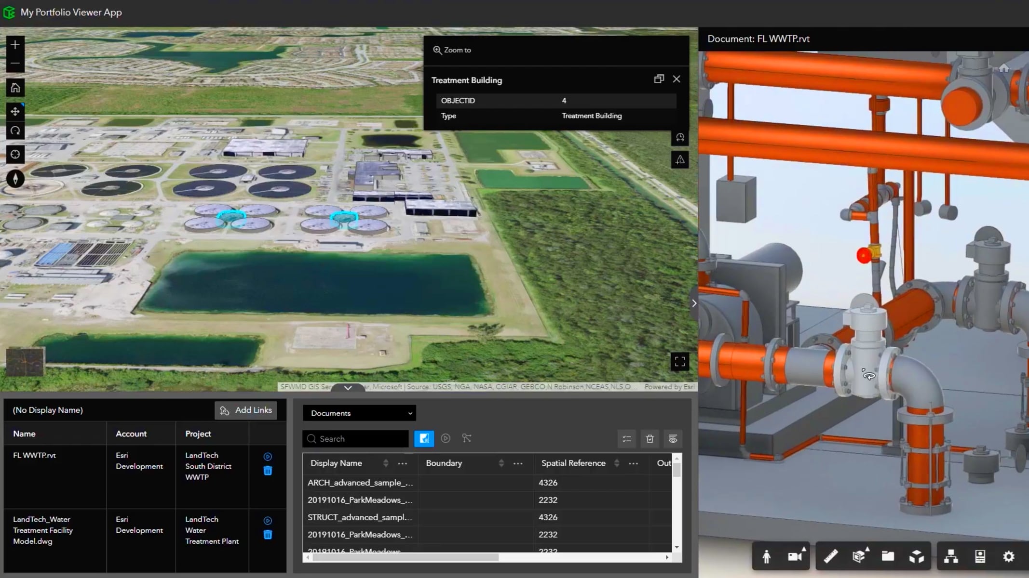
Task: Open the viewer settings gear
Action: [x=1008, y=556]
